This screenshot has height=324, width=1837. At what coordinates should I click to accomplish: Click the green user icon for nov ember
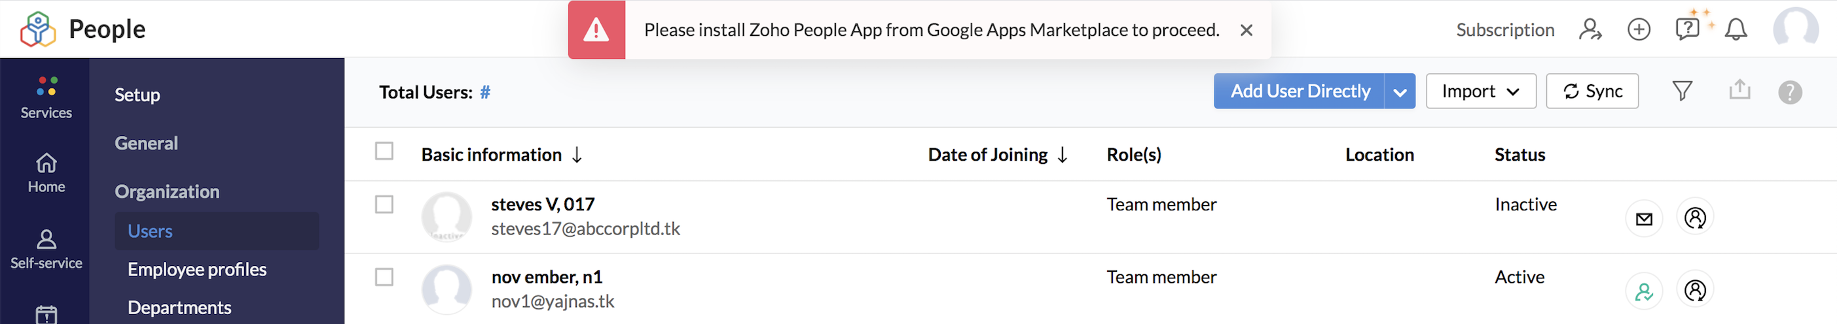click(x=1644, y=291)
